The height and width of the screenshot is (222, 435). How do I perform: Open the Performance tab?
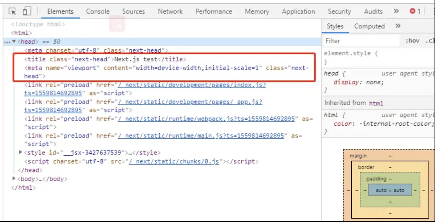(214, 11)
